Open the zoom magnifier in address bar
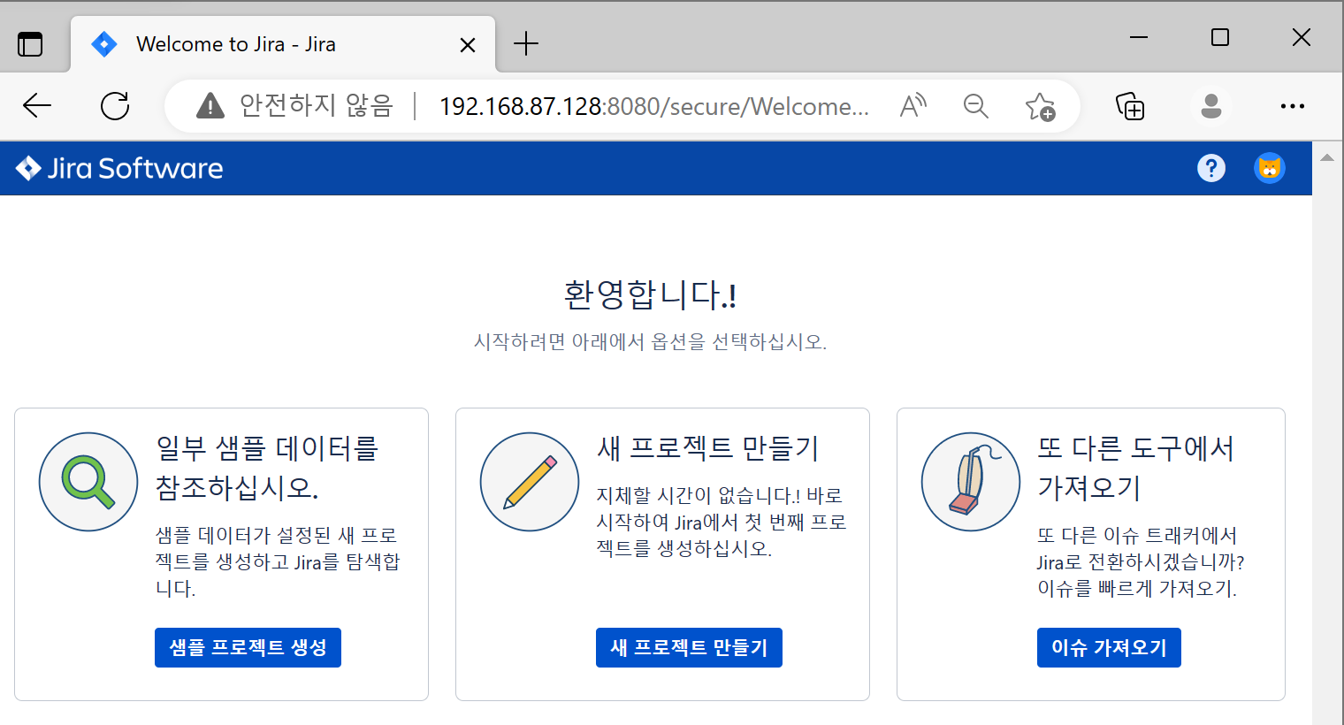Screen dimensions: 1344x725 (976, 106)
